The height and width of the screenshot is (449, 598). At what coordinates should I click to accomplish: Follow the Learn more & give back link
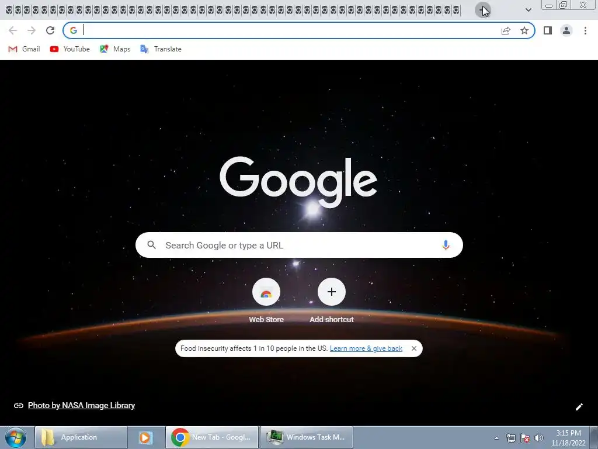pos(366,348)
